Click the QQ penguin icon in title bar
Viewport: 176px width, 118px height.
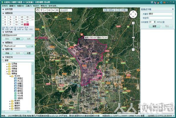click(158, 2)
